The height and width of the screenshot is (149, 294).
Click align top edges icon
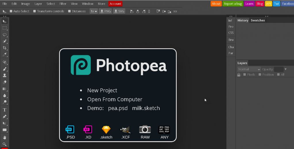[158, 11]
